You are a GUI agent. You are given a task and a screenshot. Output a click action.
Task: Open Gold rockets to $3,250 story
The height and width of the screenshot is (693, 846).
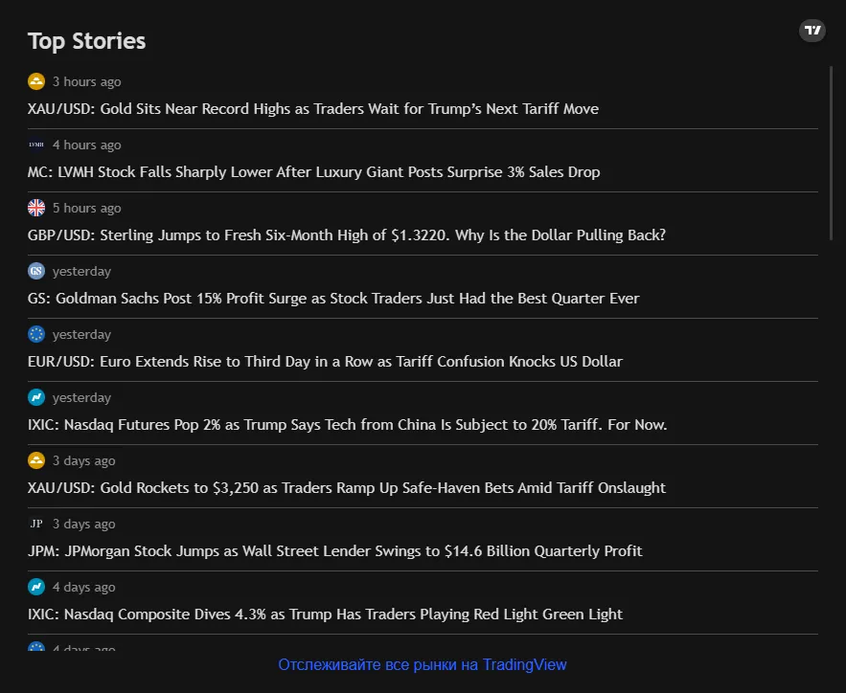(x=346, y=488)
